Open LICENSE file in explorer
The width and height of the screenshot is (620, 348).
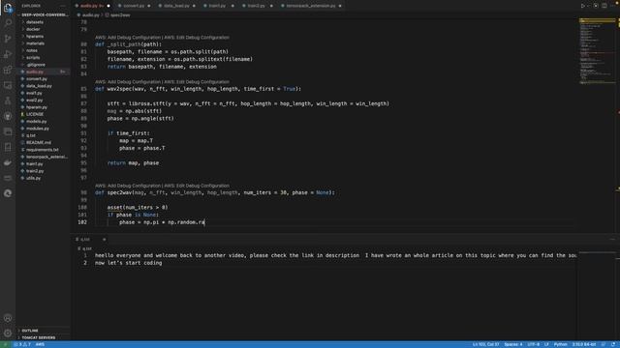point(44,114)
